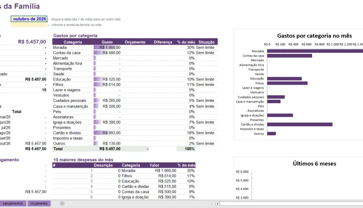Select the Transporte category cell

point(73,69)
